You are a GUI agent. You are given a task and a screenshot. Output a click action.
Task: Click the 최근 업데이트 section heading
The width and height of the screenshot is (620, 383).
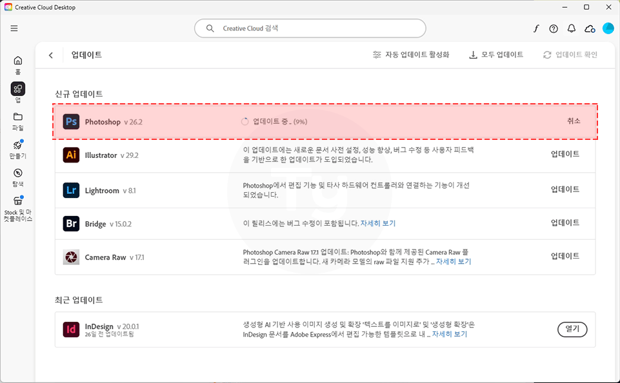pyautogui.click(x=79, y=300)
